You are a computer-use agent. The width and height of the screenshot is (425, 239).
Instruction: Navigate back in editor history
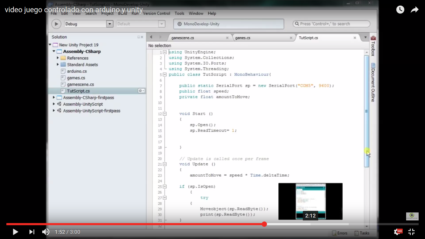pos(151,37)
